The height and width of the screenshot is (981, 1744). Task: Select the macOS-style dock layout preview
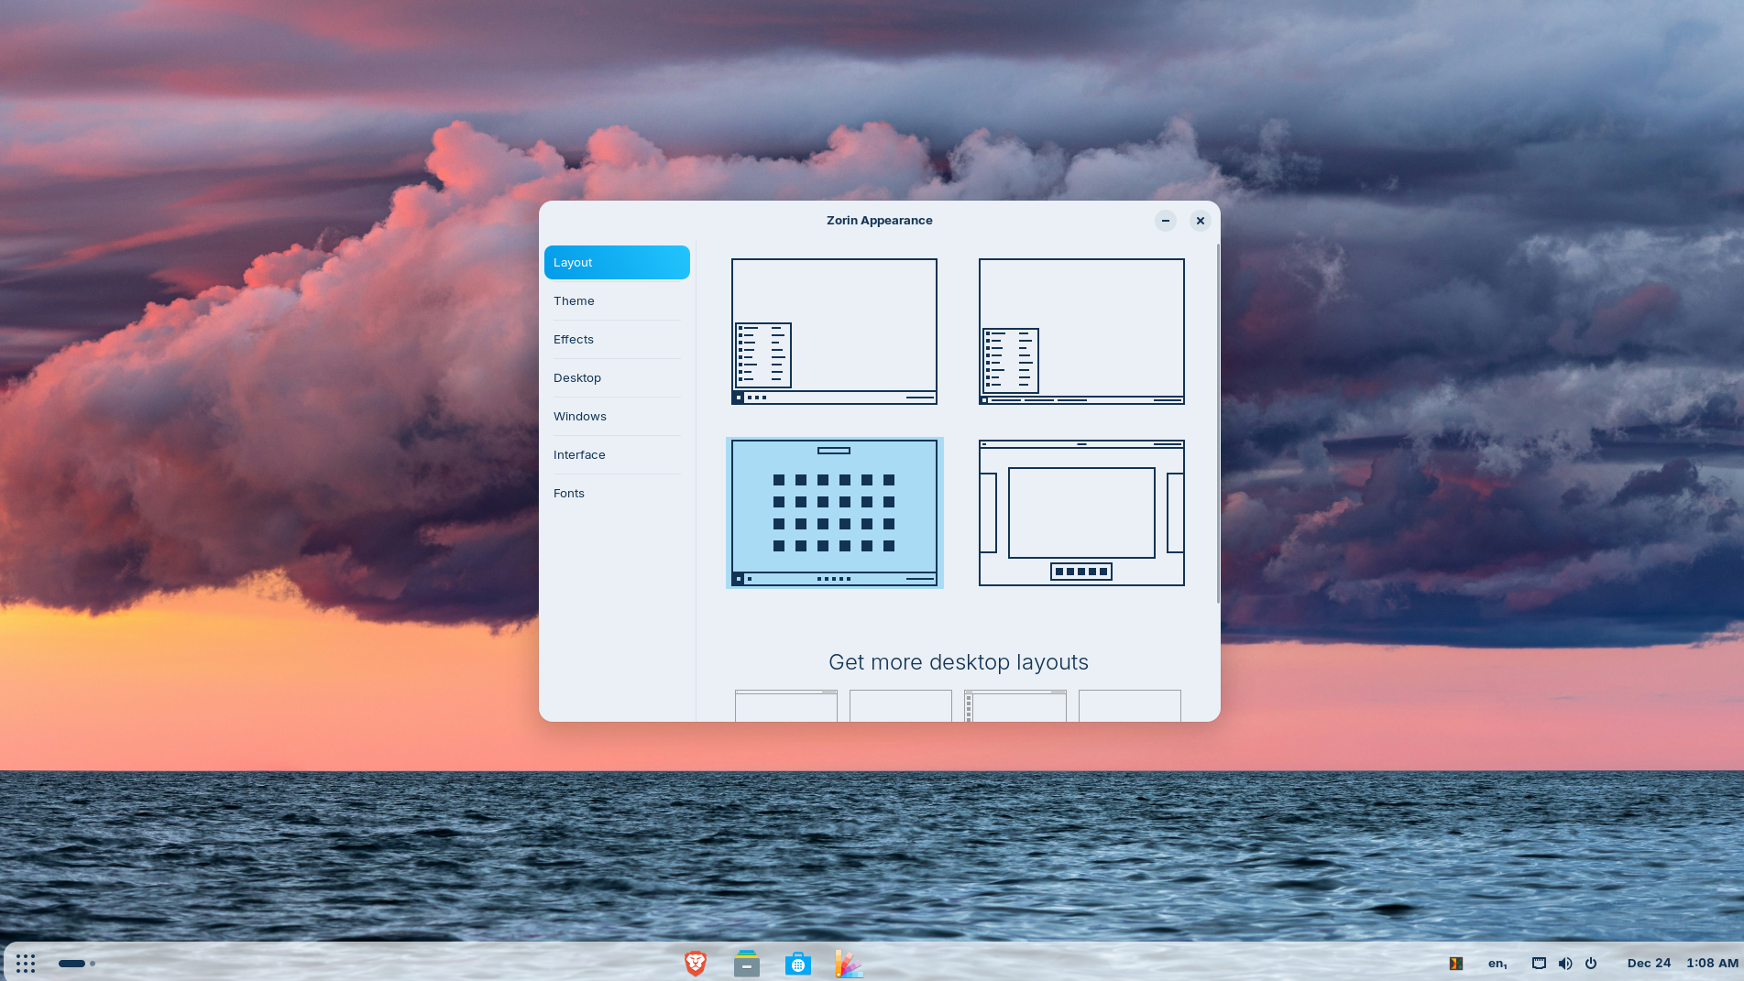[1081, 512]
